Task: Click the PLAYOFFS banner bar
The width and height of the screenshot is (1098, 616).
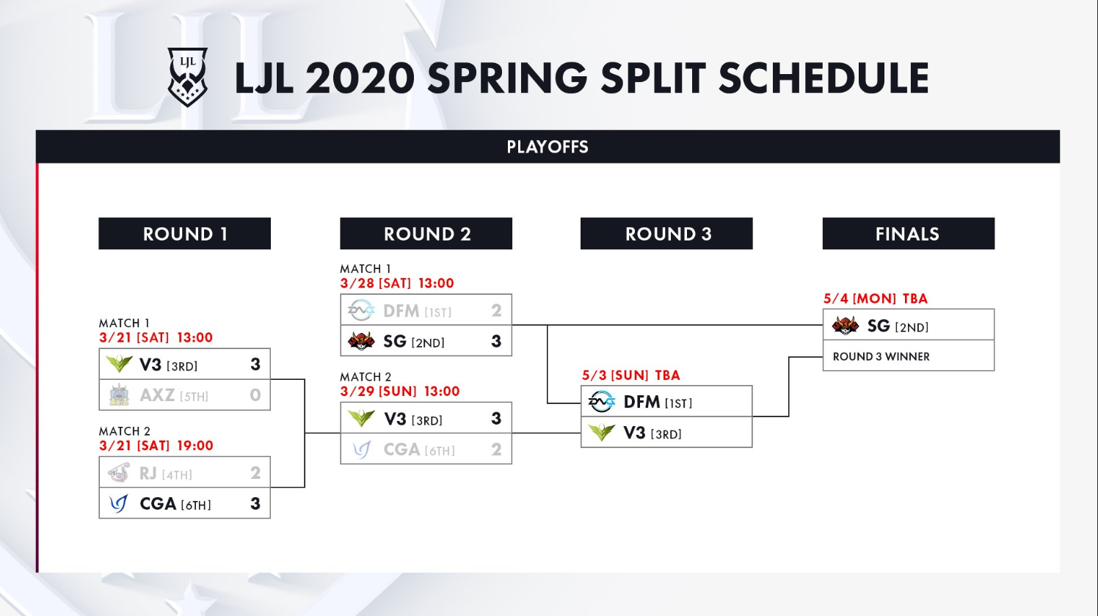Action: coord(548,147)
